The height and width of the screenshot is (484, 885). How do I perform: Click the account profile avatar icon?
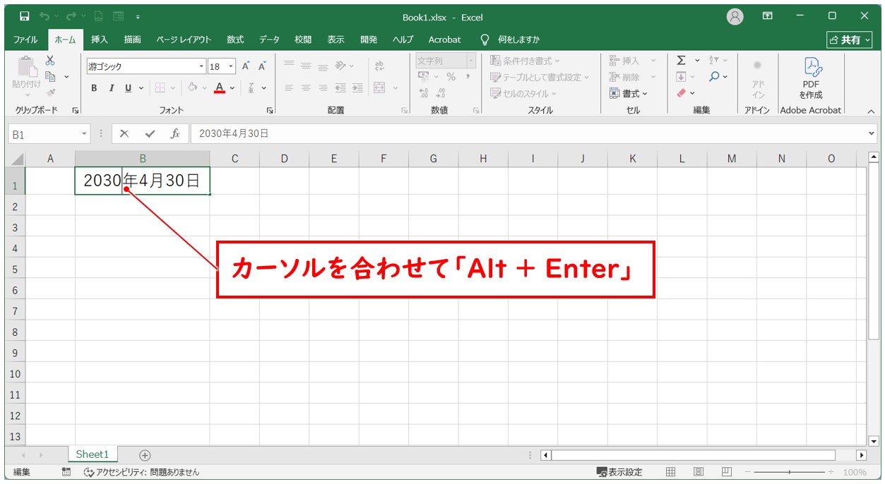click(735, 16)
